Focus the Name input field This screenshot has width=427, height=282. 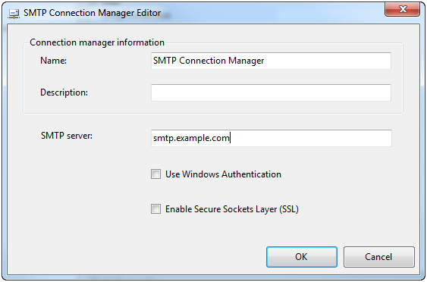coord(272,61)
